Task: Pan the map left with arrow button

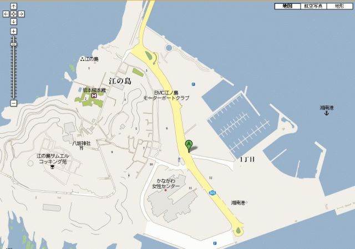Action: click(x=6, y=14)
